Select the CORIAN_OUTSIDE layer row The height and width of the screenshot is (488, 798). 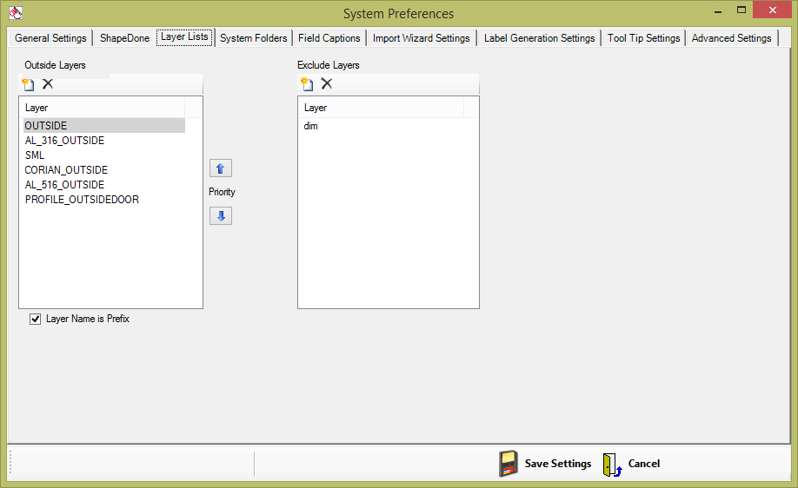[104, 170]
